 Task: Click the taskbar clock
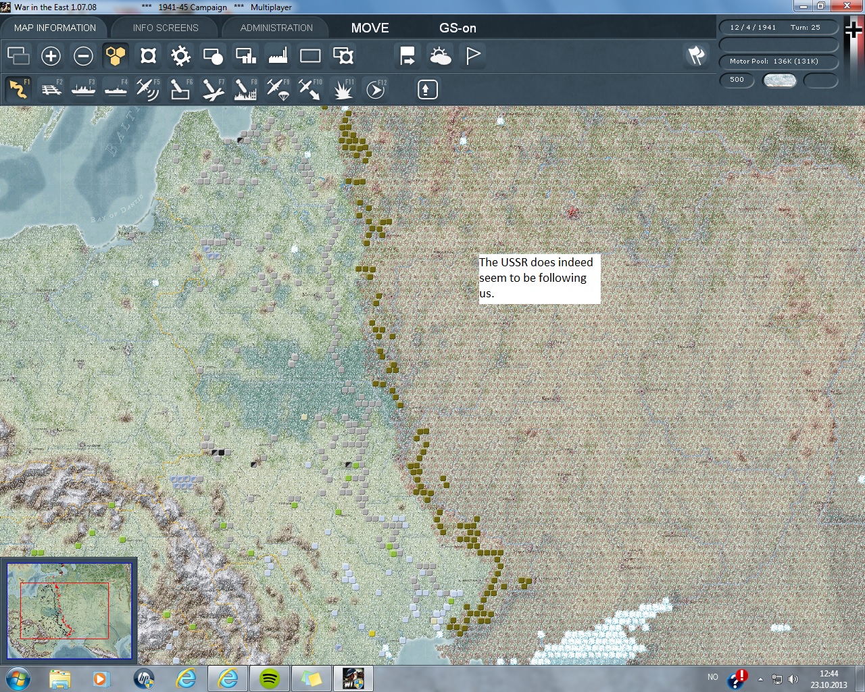829,678
